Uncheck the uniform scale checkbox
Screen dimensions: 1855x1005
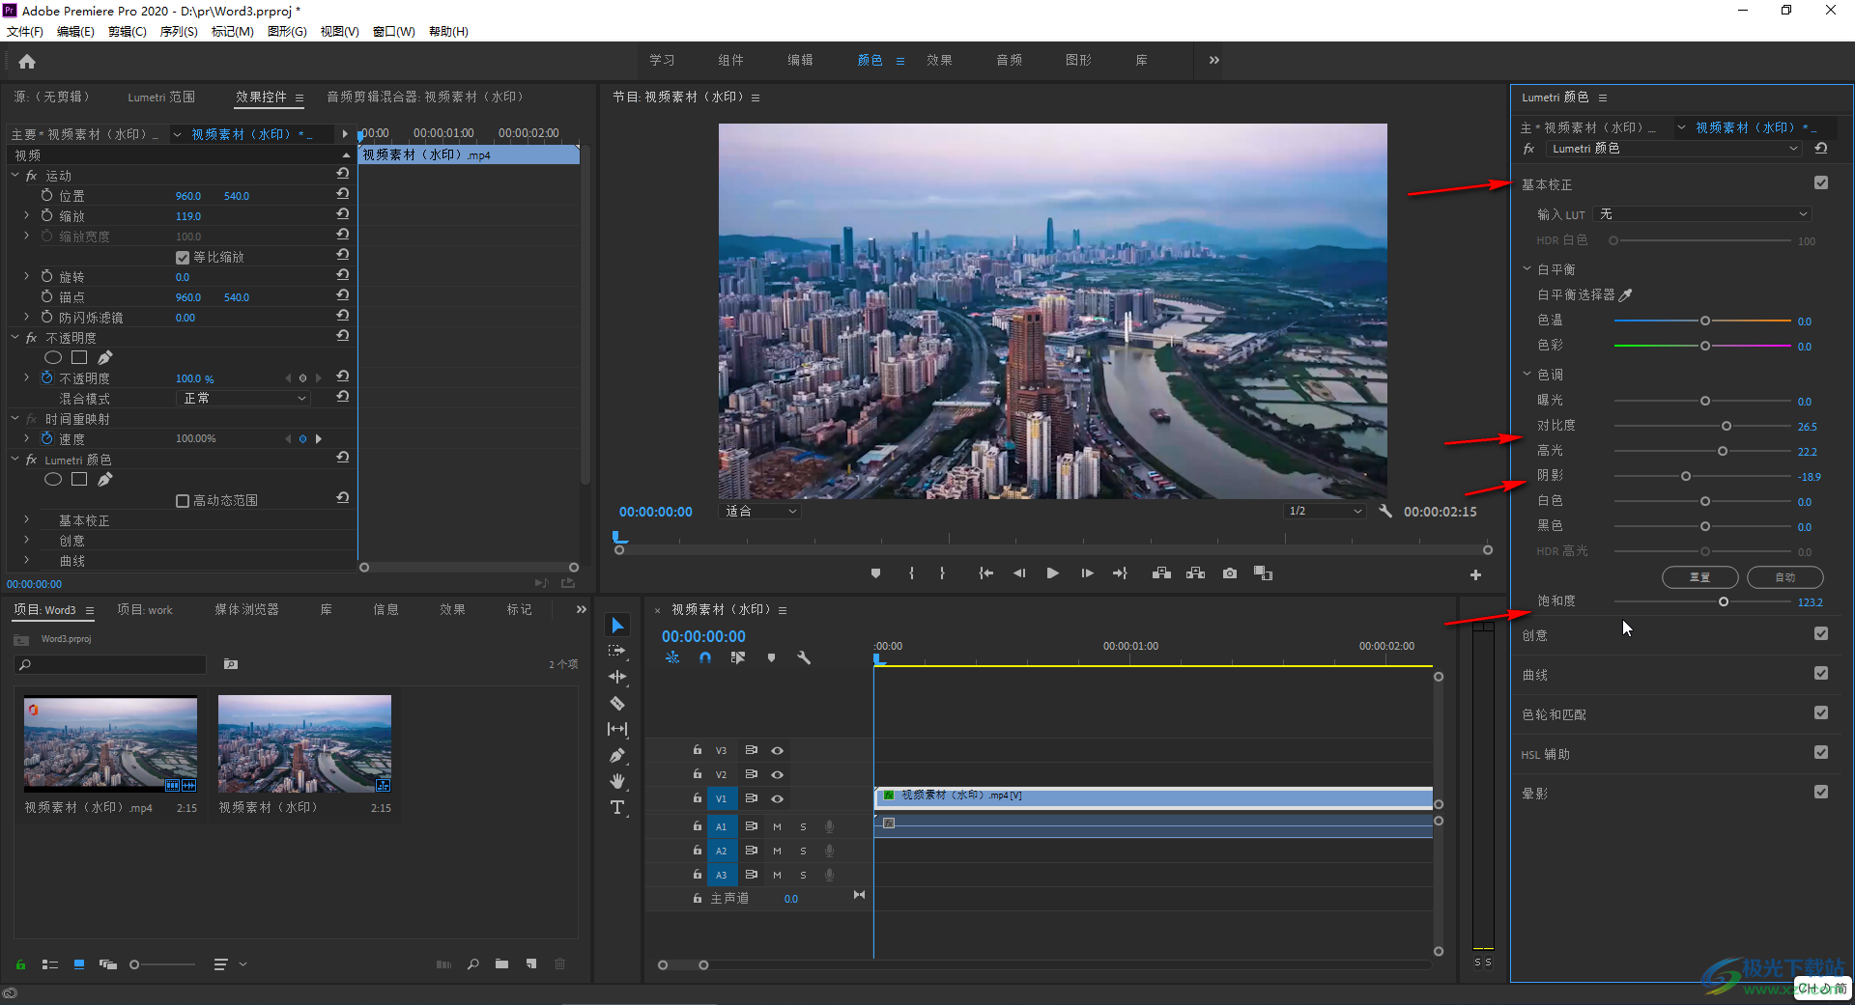pos(183,258)
